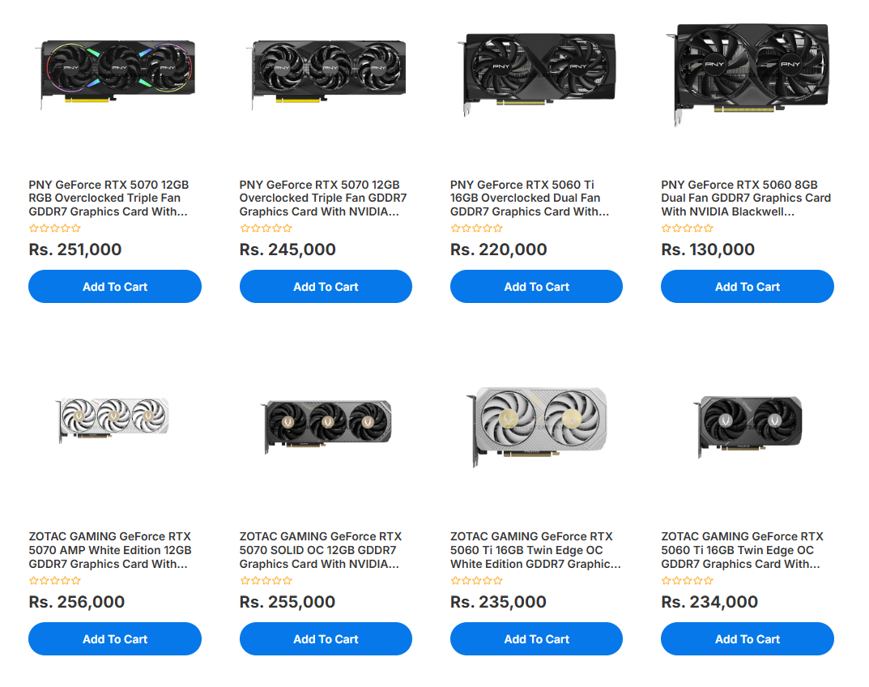Open PNY RTX 5060 8GB Dual Fan title link
869x687 pixels.
tap(746, 198)
